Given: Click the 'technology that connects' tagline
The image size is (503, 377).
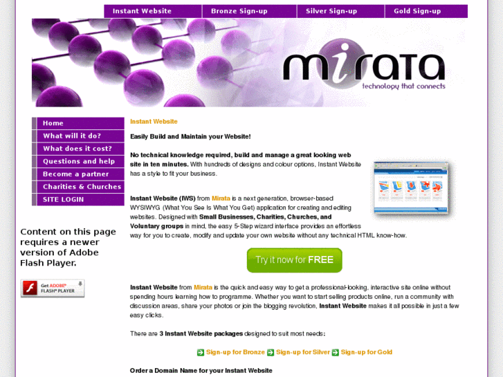Looking at the screenshot, I should point(403,86).
